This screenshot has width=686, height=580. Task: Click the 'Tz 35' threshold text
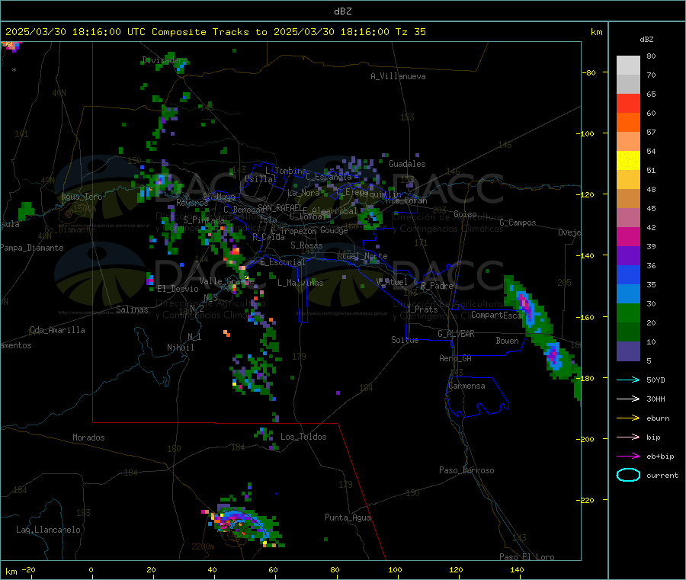[x=410, y=32]
